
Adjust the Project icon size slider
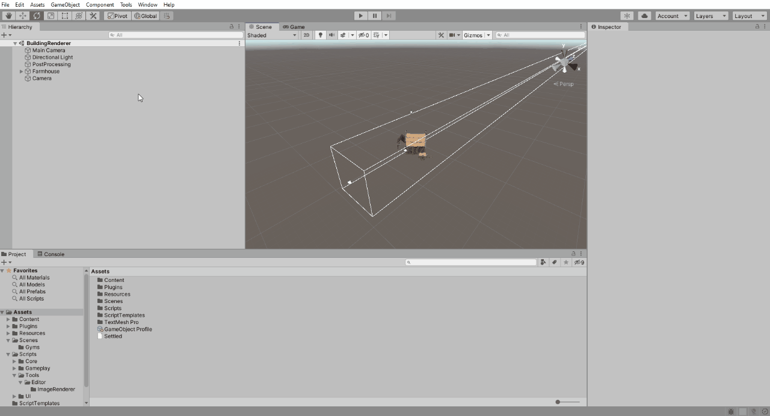(x=567, y=402)
